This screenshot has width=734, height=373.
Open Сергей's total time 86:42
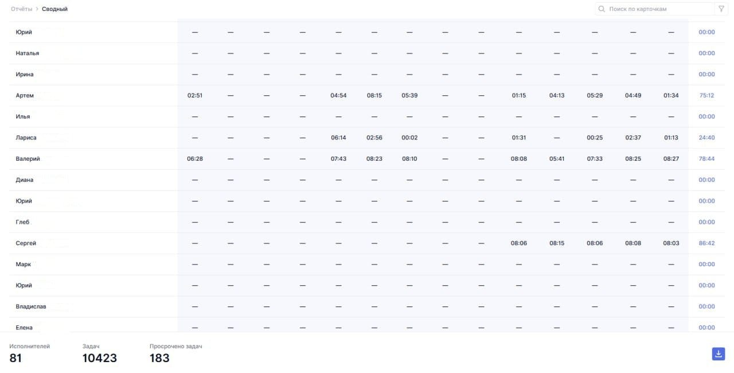[x=706, y=243]
